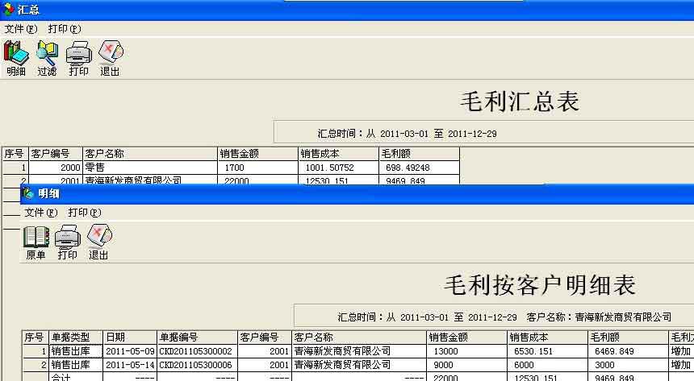694x381 pixels.
Task: Open 打印 menu in 明细 window
Action: pyautogui.click(x=85, y=213)
